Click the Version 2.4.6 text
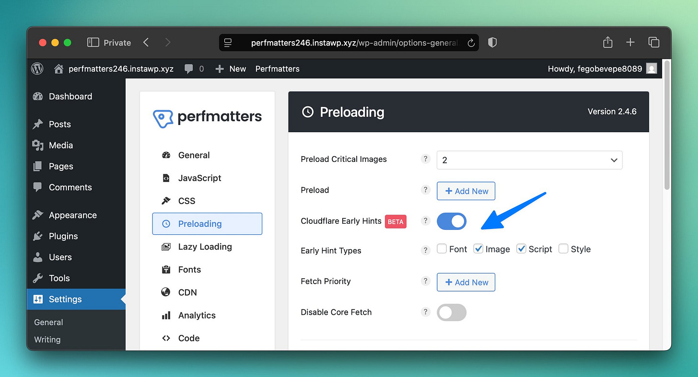698x377 pixels. click(612, 112)
